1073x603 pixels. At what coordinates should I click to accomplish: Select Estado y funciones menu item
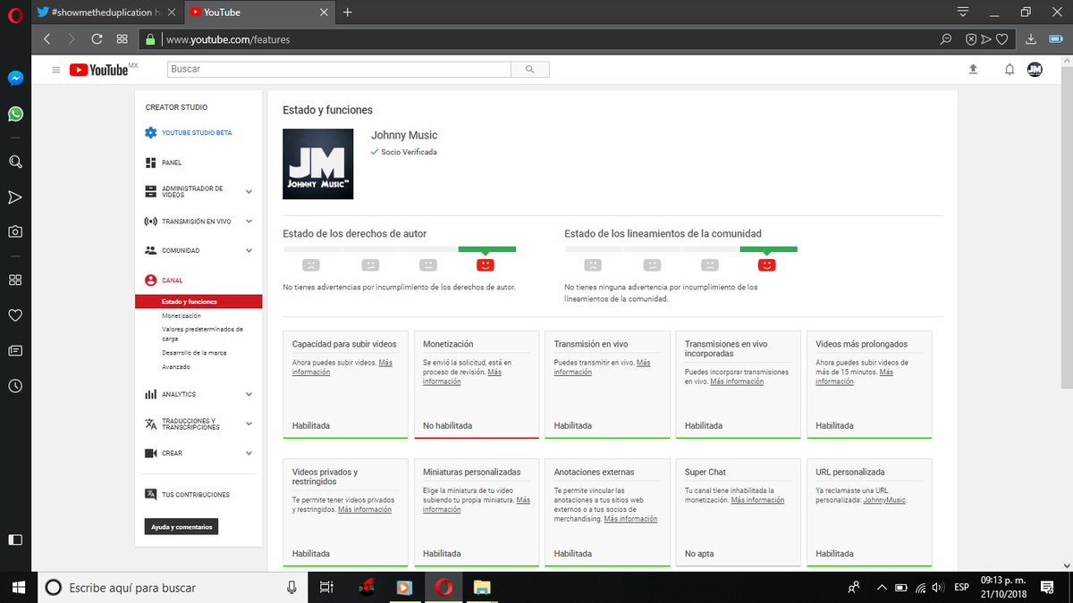199,302
